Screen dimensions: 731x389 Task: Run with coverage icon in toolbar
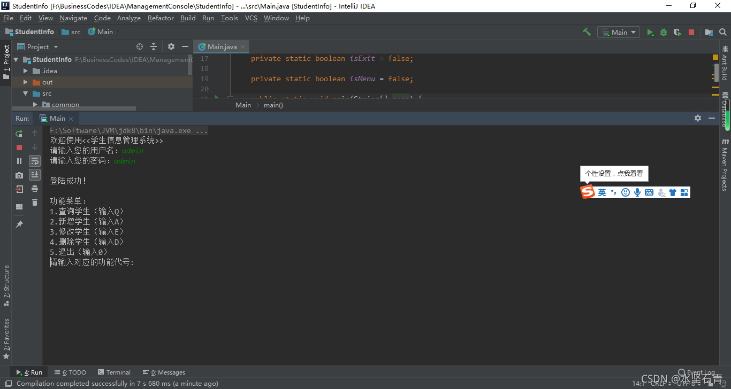tap(677, 32)
